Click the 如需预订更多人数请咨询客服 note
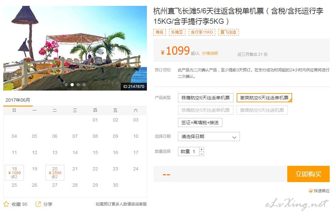Viewport: 332px width, 215px height. [x=121, y=204]
